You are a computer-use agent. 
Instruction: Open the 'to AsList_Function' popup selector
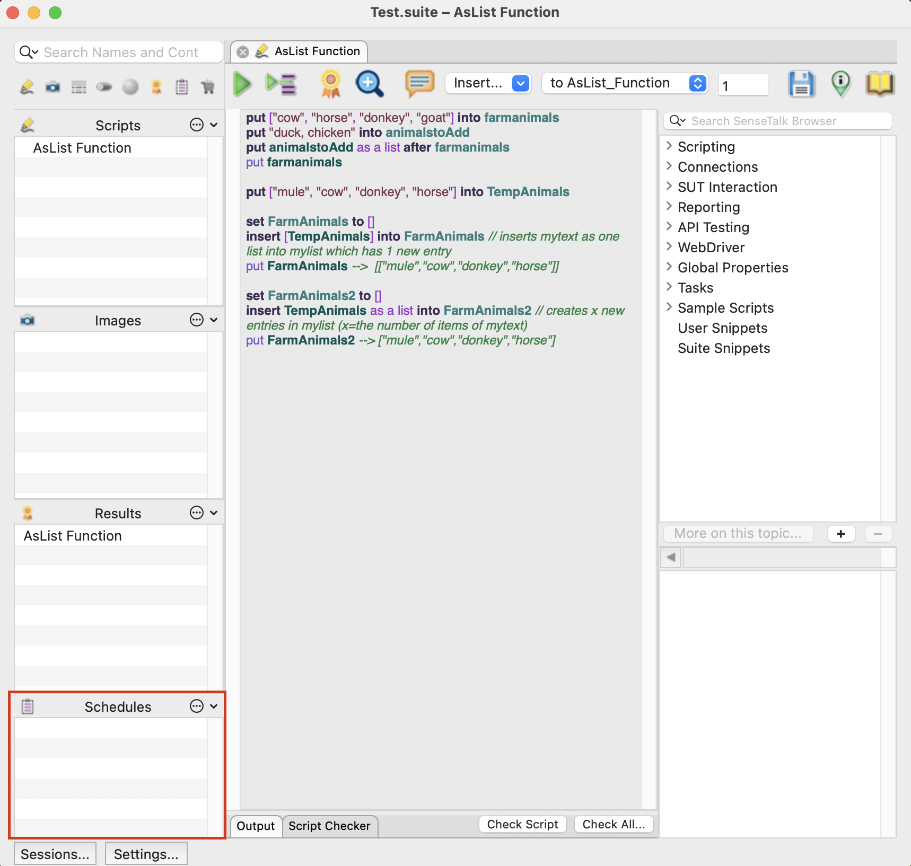coord(625,83)
